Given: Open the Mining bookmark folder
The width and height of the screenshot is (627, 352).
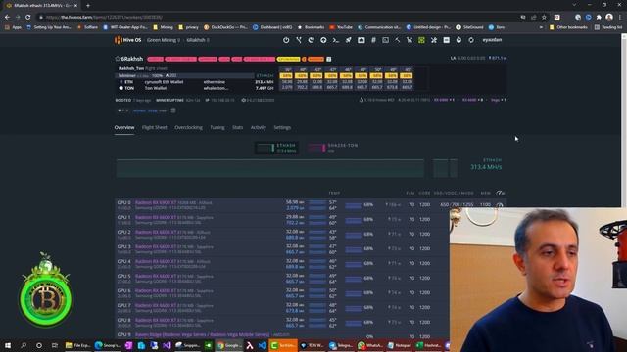Looking at the screenshot, I should point(164,27).
